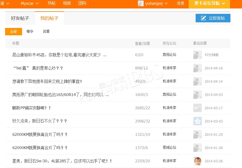This screenshot has height=168, width=242.
Task: Open the 思域论坛 forum link
Action: (x=169, y=147)
